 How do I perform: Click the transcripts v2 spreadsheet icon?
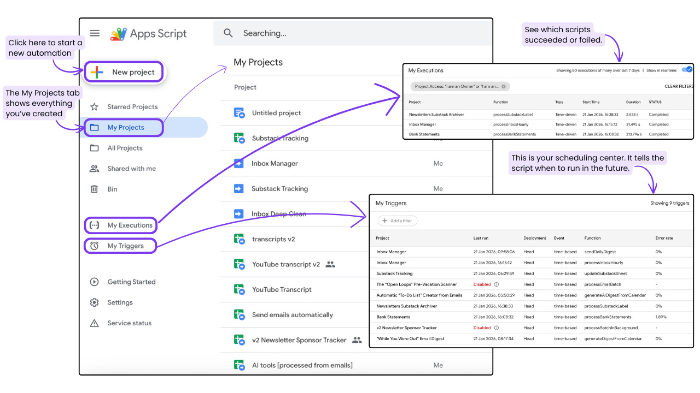pyautogui.click(x=239, y=239)
